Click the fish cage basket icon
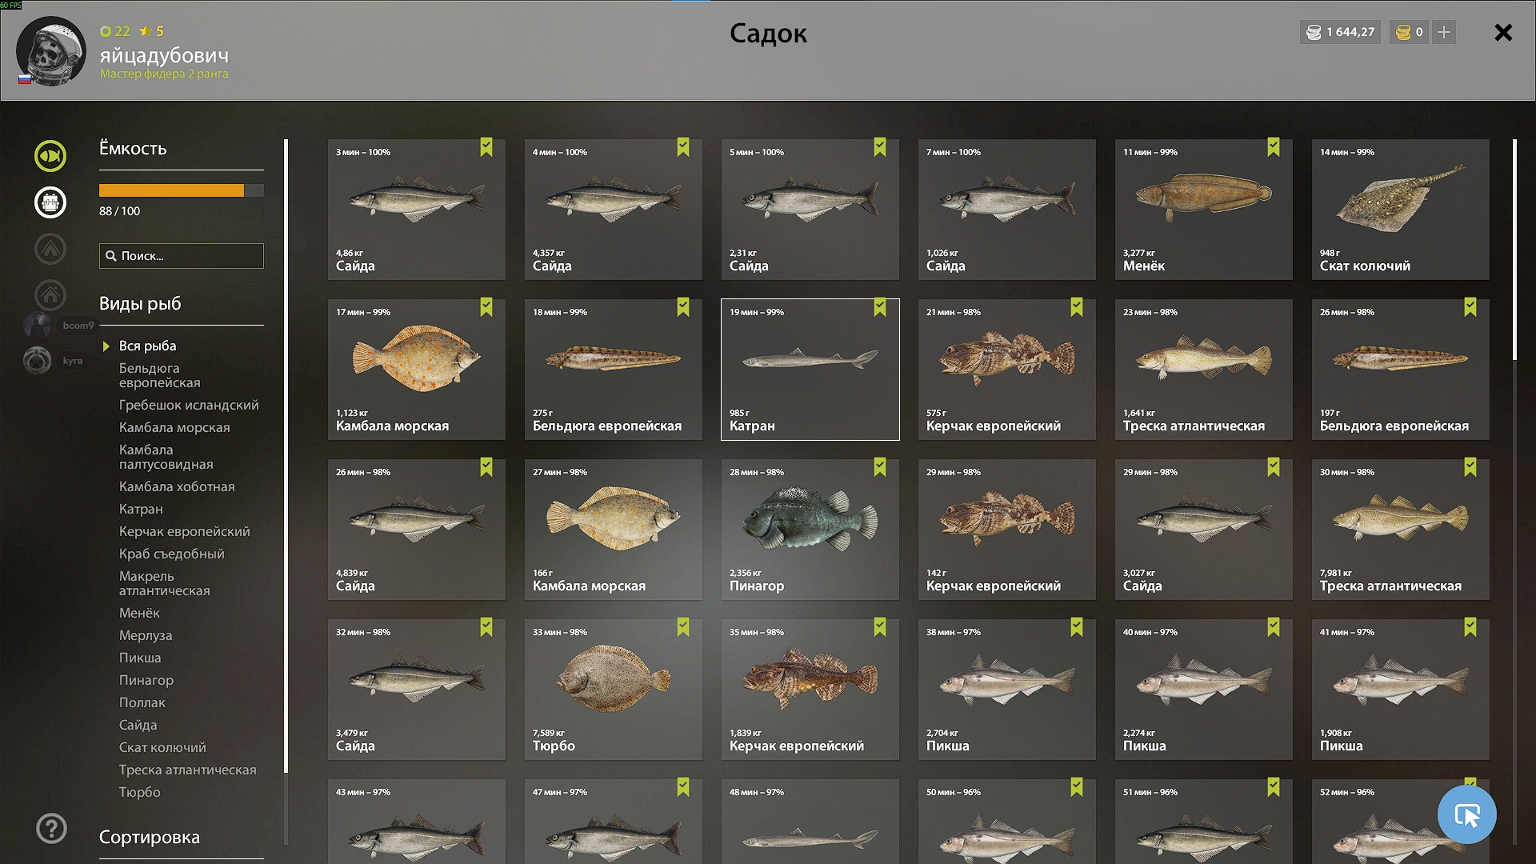Screen dimensions: 1536x864 tap(50, 202)
